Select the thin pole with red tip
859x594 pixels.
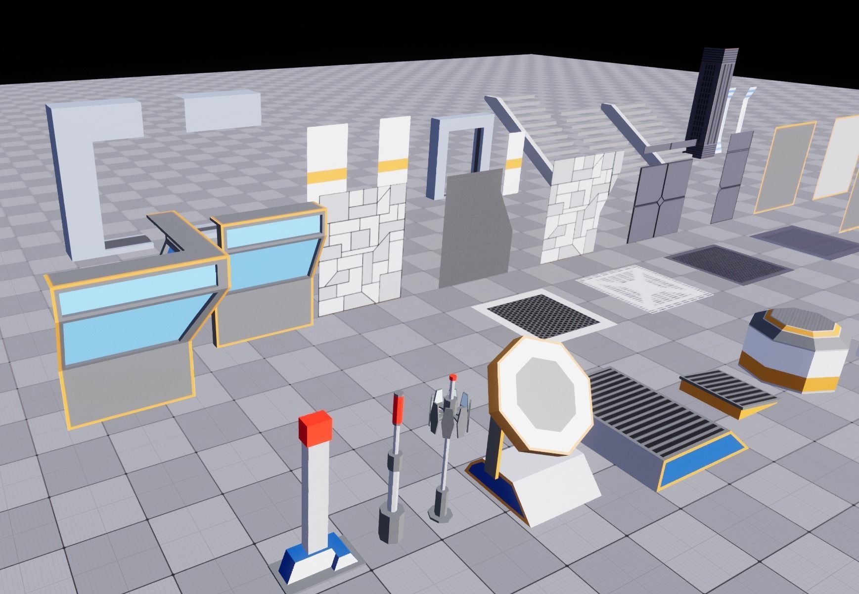tap(393, 468)
